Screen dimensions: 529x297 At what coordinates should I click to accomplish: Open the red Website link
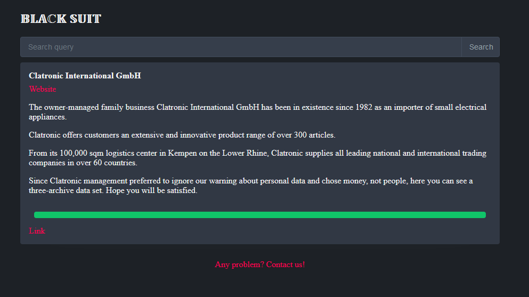[43, 89]
